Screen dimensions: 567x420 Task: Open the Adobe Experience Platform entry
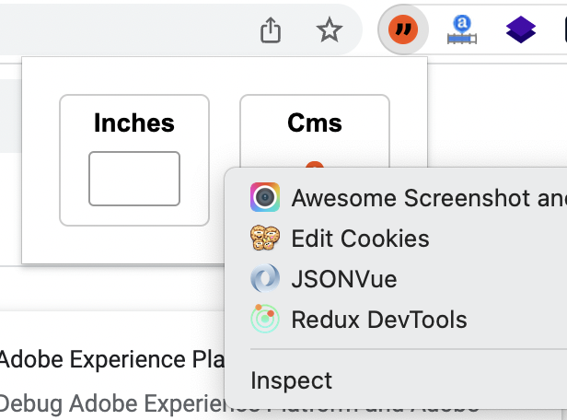pos(111,359)
